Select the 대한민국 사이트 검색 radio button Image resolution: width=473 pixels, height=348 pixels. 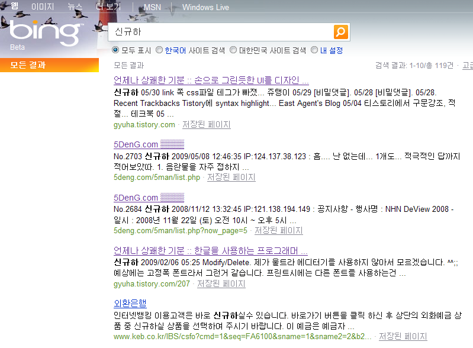tap(233, 50)
